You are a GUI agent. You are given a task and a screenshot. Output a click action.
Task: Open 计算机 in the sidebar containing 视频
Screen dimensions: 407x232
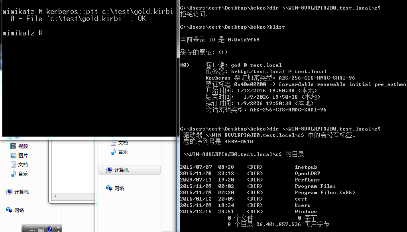pos(18,192)
